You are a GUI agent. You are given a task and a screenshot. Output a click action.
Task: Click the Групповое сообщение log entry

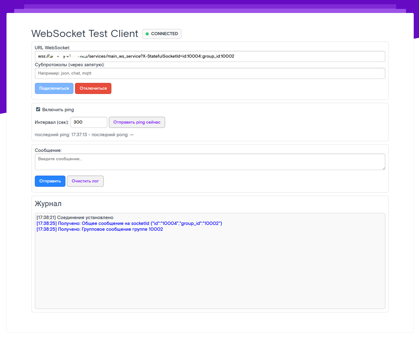coord(100,229)
